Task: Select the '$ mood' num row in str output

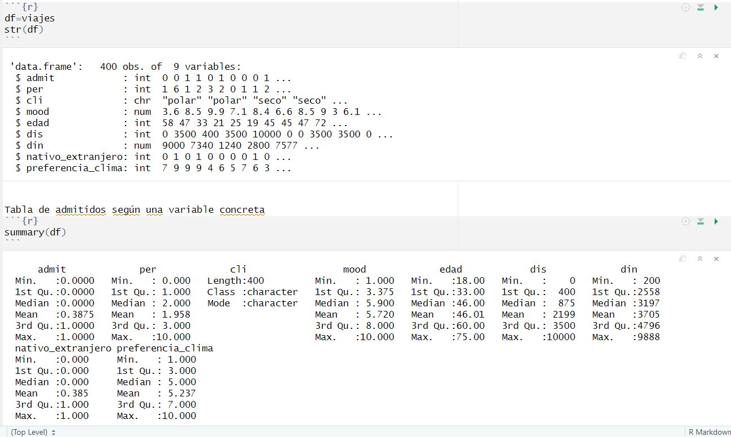Action: [198, 112]
